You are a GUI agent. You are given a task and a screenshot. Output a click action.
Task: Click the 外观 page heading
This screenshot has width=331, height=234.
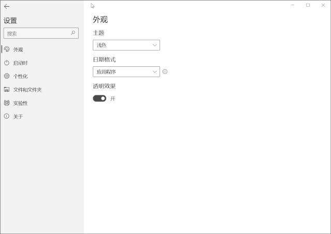click(x=100, y=20)
